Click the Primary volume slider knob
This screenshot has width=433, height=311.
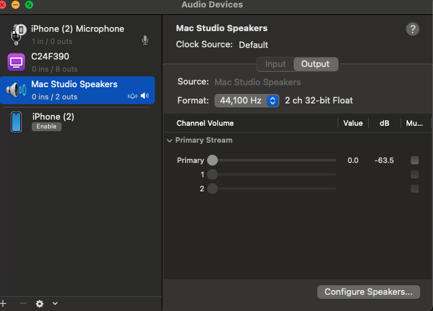click(212, 160)
